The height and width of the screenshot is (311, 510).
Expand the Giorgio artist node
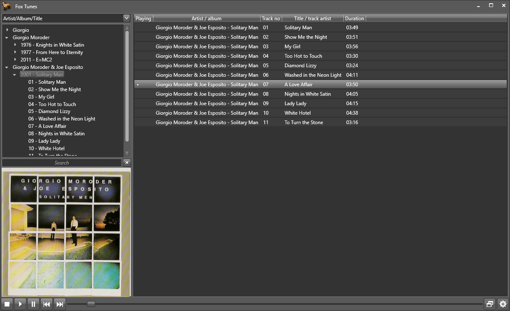(7, 30)
